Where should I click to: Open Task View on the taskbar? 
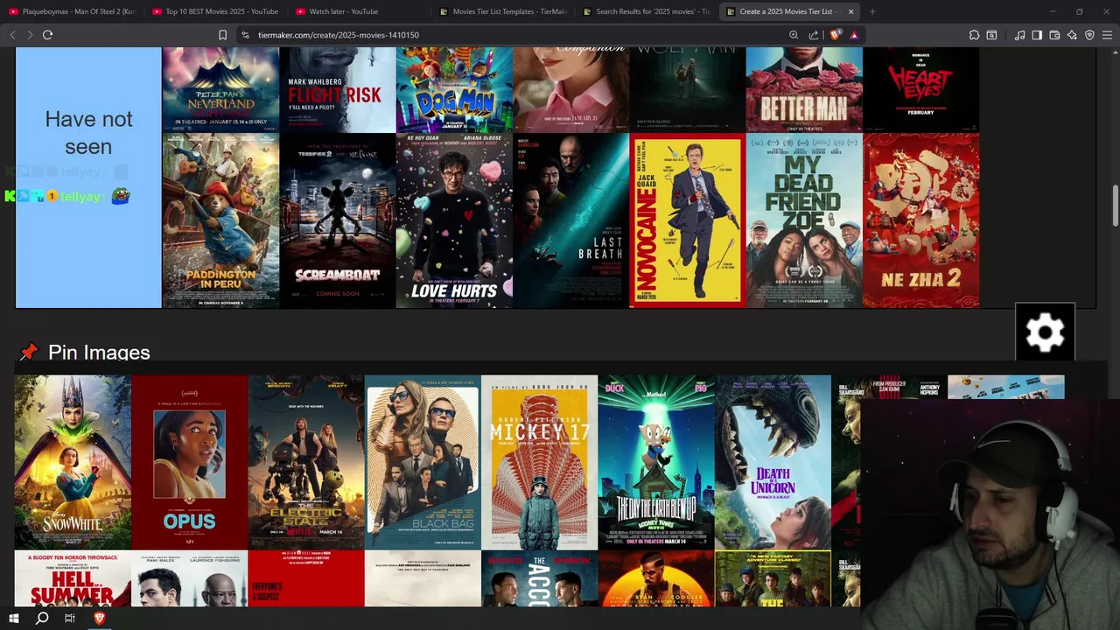point(70,619)
